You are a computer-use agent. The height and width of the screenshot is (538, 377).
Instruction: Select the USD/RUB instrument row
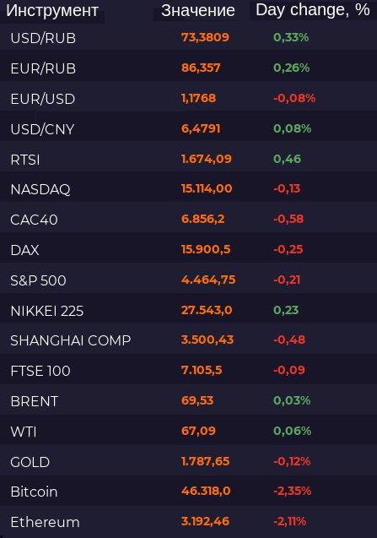(x=189, y=35)
